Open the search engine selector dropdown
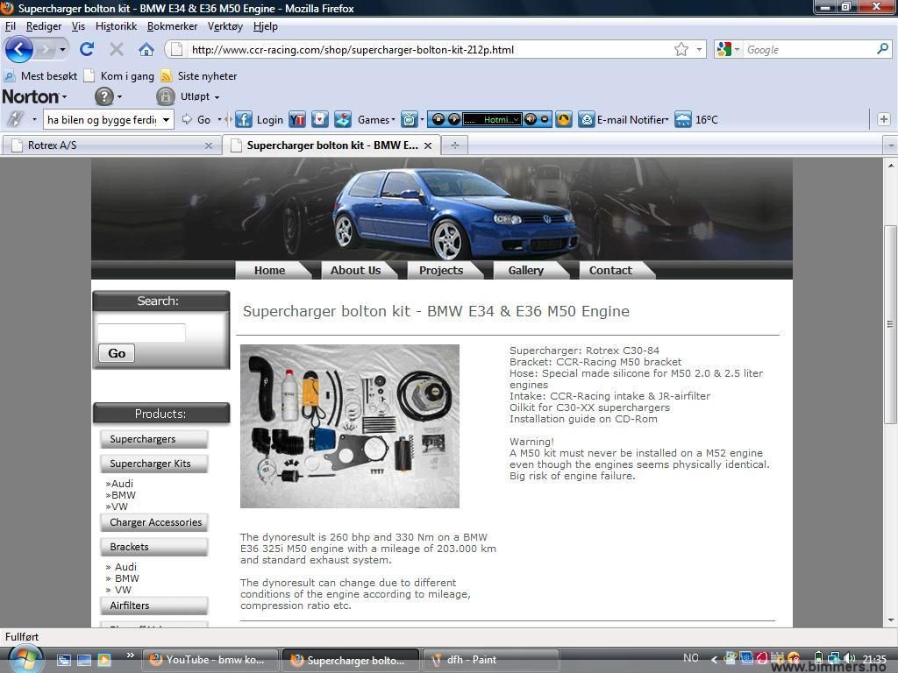The image size is (898, 673). (x=737, y=50)
